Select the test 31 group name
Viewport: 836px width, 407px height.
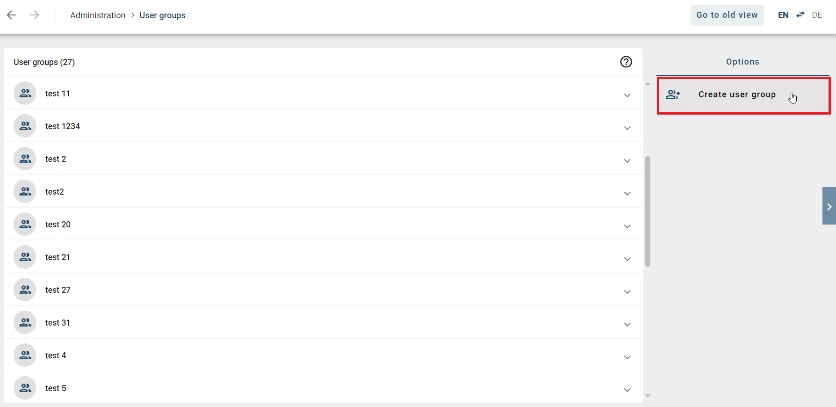point(58,323)
